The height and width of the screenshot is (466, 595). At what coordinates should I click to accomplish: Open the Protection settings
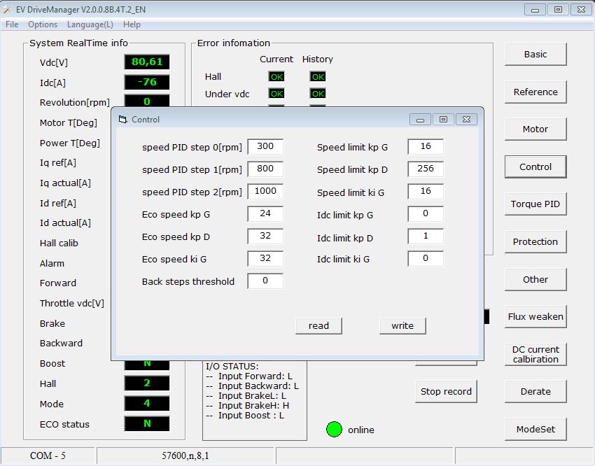pos(535,241)
